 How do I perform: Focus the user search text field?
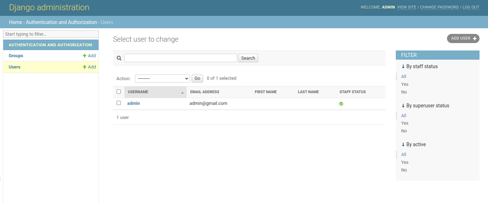(181, 58)
